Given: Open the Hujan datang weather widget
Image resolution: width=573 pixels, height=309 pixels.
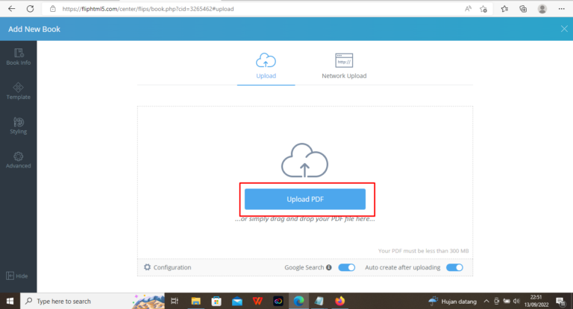Looking at the screenshot, I should 452,302.
